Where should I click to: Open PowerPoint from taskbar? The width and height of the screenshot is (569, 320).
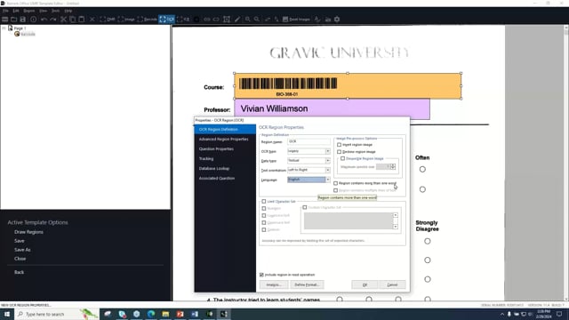tap(180, 314)
